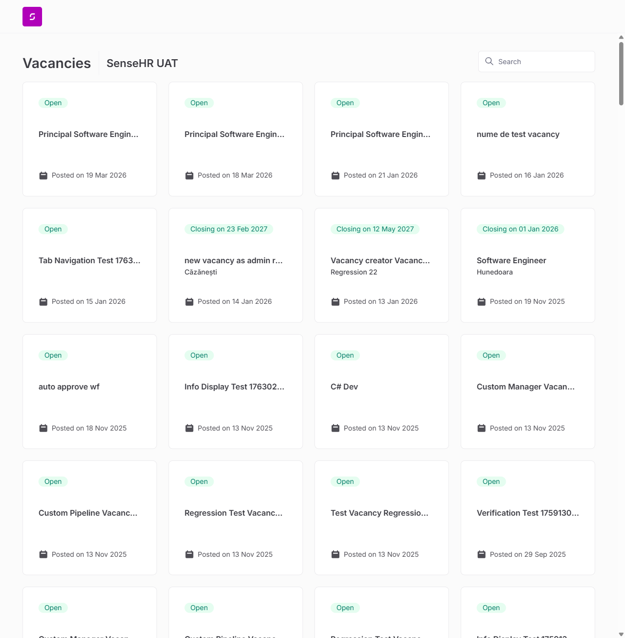This screenshot has width=625, height=638.
Task: Click the vertical scrollbar thumb
Action: (x=621, y=73)
